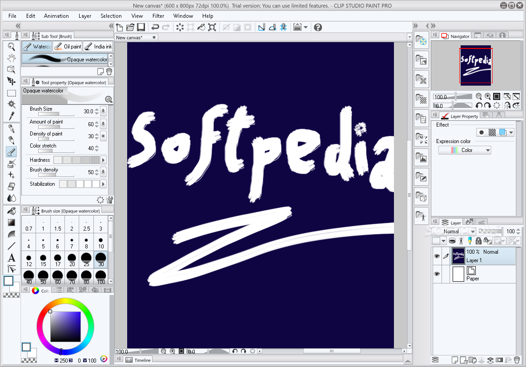
Task: Click the Open file toolbar icon
Action: [x=130, y=27]
